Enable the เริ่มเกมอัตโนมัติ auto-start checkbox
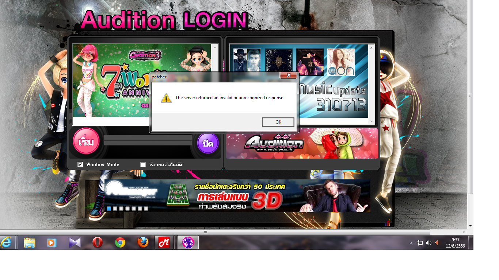This screenshot has width=499, height=280. (143, 165)
